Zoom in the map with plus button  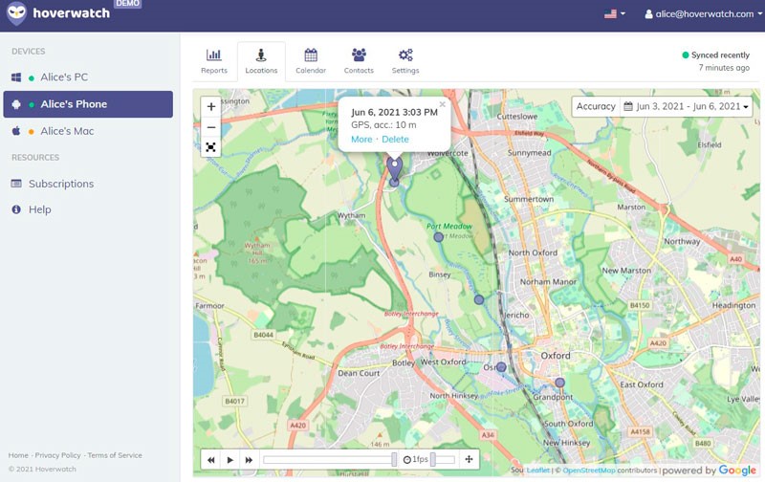210,107
